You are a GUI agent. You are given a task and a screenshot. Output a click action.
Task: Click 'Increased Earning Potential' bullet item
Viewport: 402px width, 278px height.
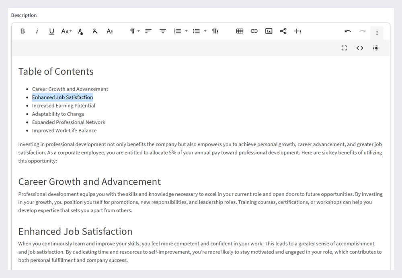(x=64, y=105)
